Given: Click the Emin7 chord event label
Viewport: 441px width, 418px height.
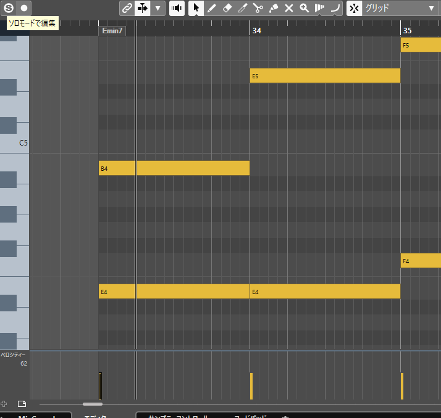Looking at the screenshot, I should tap(112, 31).
